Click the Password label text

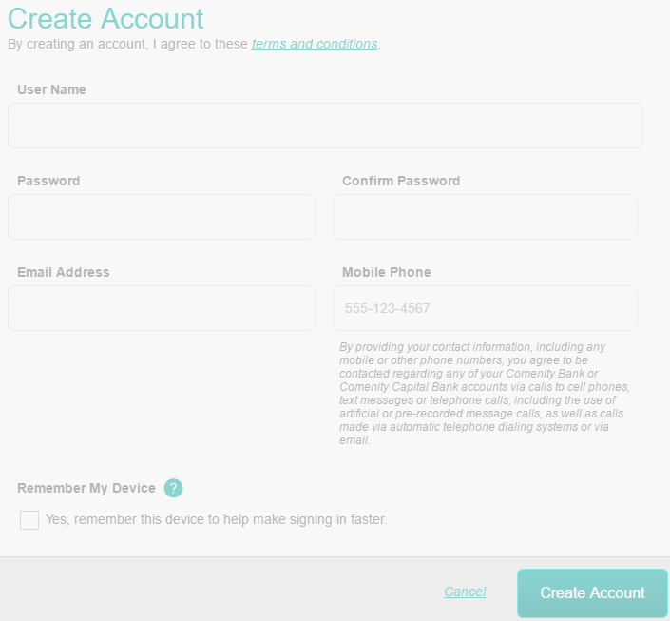[x=48, y=181]
